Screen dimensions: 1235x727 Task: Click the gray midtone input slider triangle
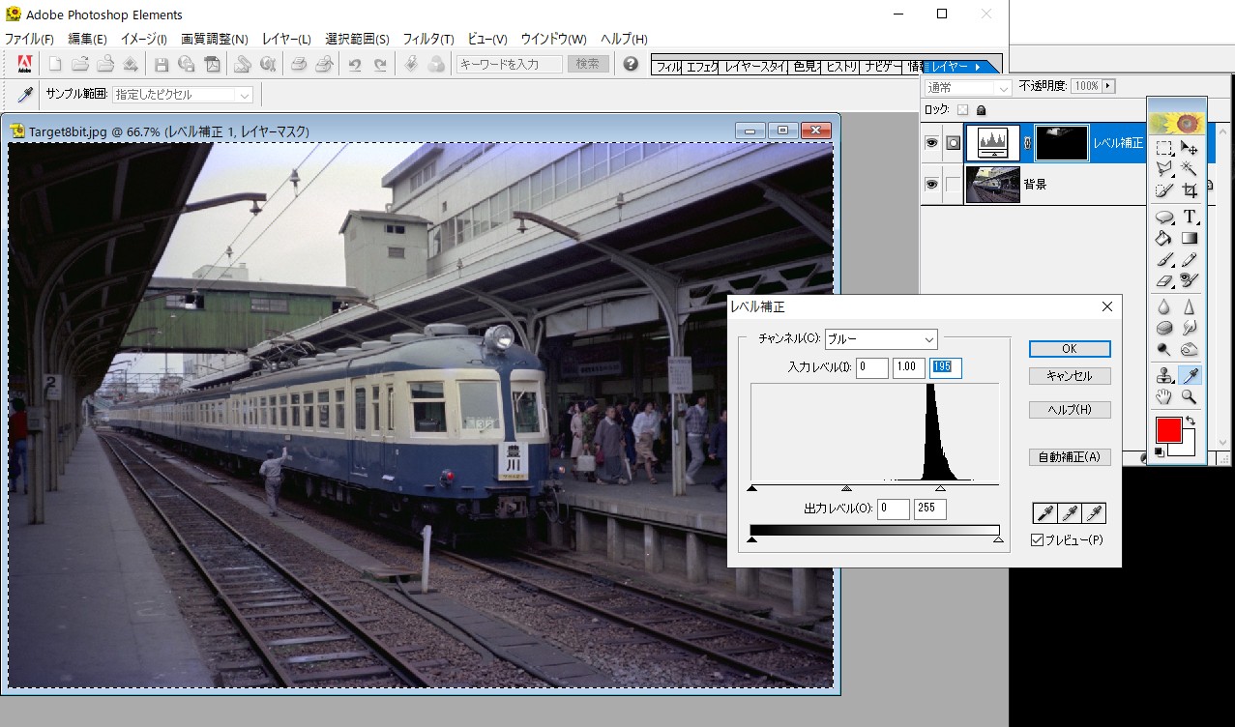846,489
